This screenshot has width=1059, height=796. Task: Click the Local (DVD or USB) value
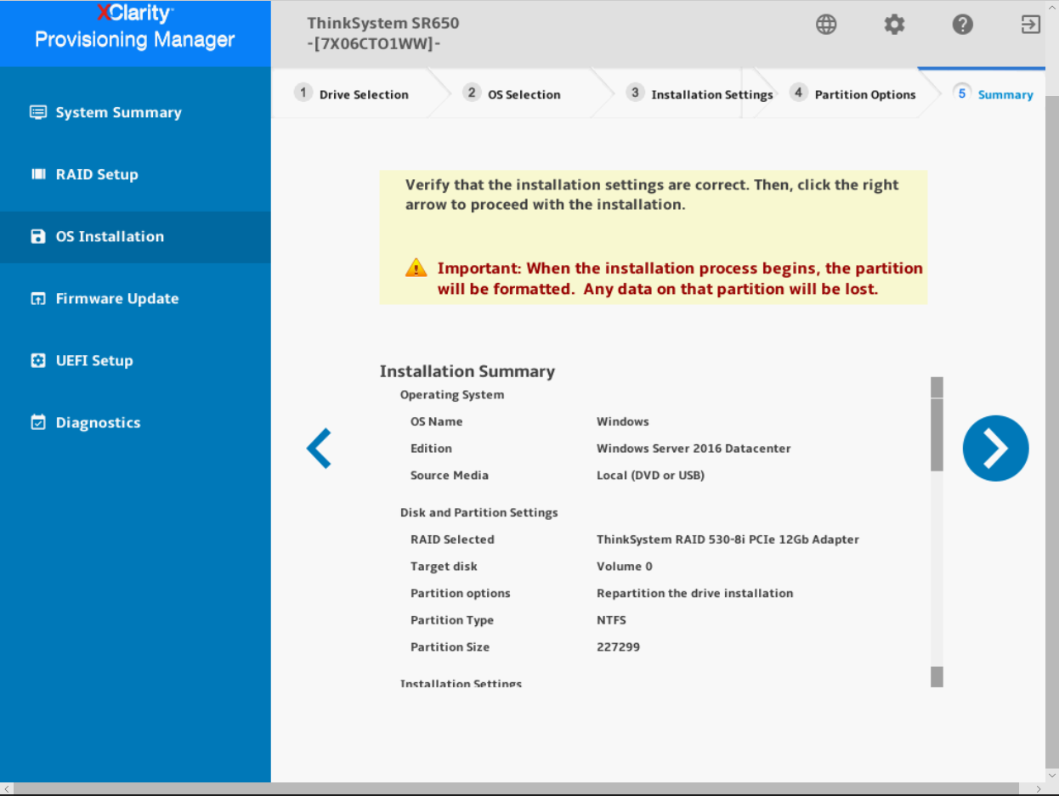click(650, 476)
